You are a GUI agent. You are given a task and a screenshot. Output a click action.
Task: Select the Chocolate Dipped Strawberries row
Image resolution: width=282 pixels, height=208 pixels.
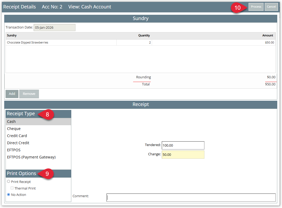pos(140,42)
